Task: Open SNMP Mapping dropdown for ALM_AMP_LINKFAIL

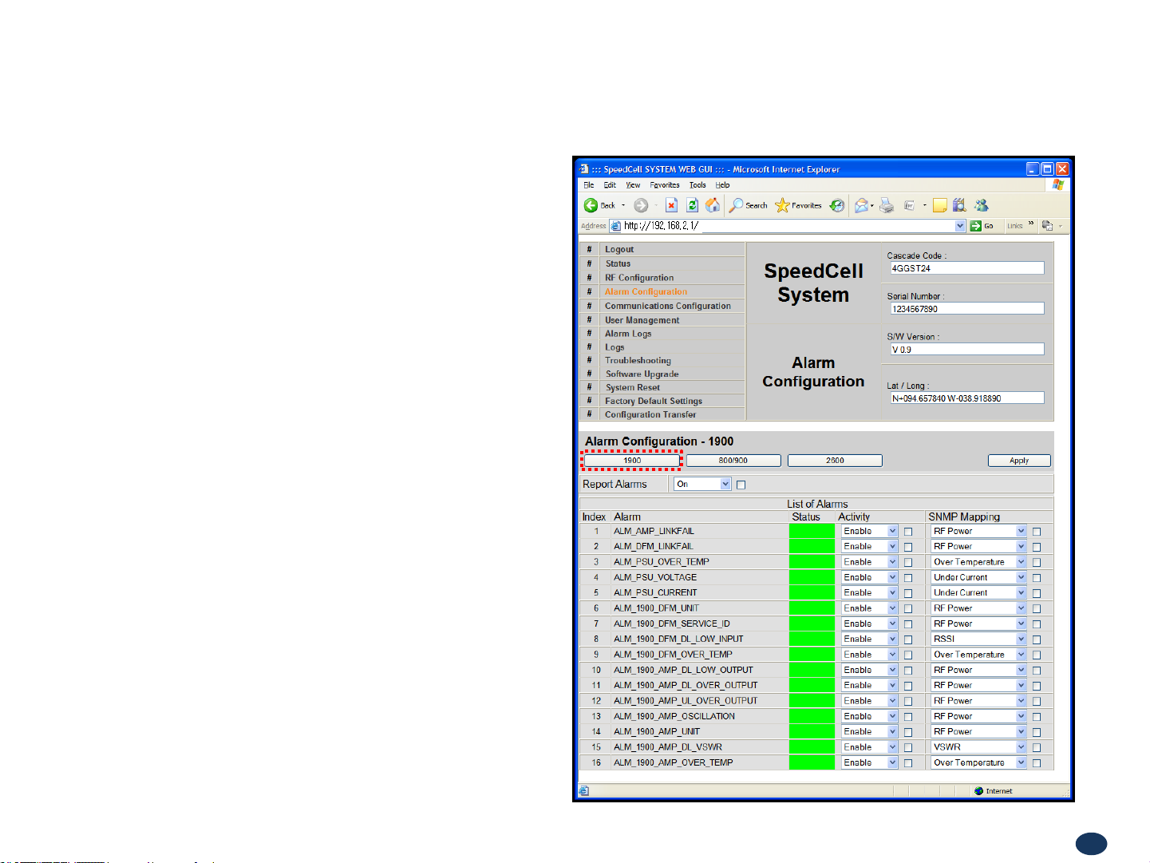Action: tap(979, 531)
